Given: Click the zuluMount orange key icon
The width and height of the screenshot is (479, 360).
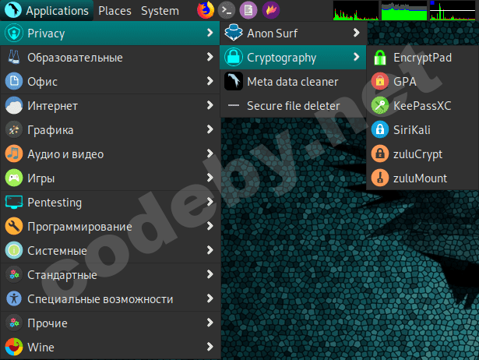Looking at the screenshot, I should click(380, 178).
